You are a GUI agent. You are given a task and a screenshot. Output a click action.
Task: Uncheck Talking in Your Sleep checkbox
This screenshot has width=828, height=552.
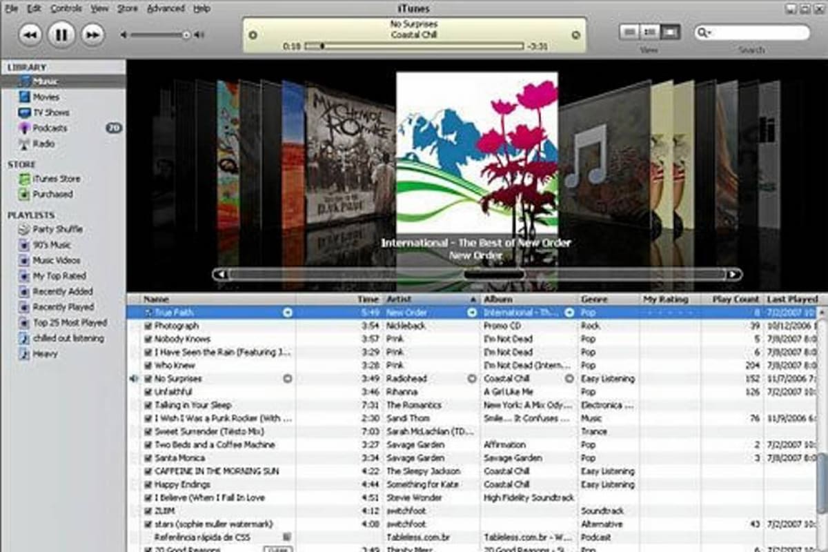(x=148, y=405)
